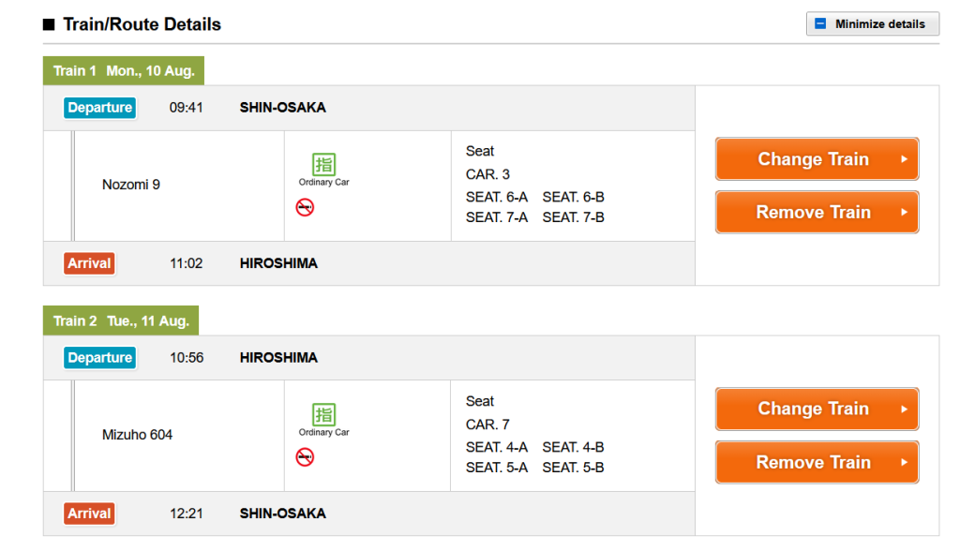Click the Minimize details button
This screenshot has width=960, height=551.
coord(873,23)
